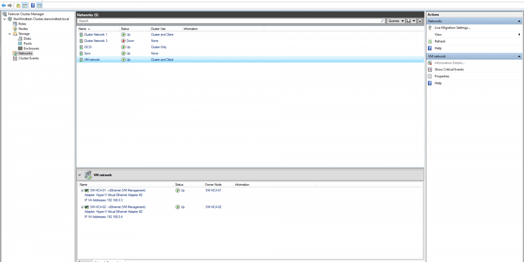Click the Refresh action
This screenshot has width=524, height=262.
coord(440,42)
